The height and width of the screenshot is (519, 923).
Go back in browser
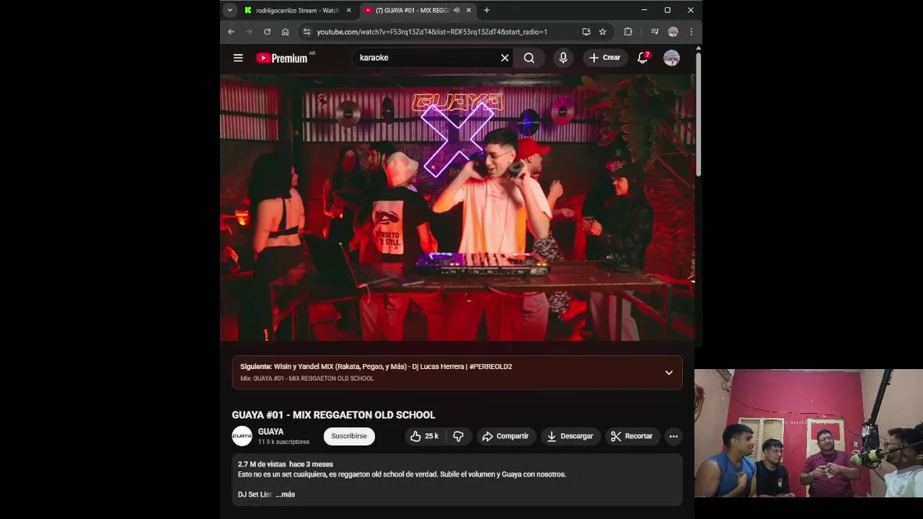pos(231,32)
